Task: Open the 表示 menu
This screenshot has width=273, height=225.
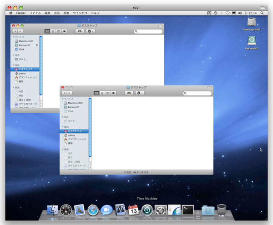Action: point(57,13)
